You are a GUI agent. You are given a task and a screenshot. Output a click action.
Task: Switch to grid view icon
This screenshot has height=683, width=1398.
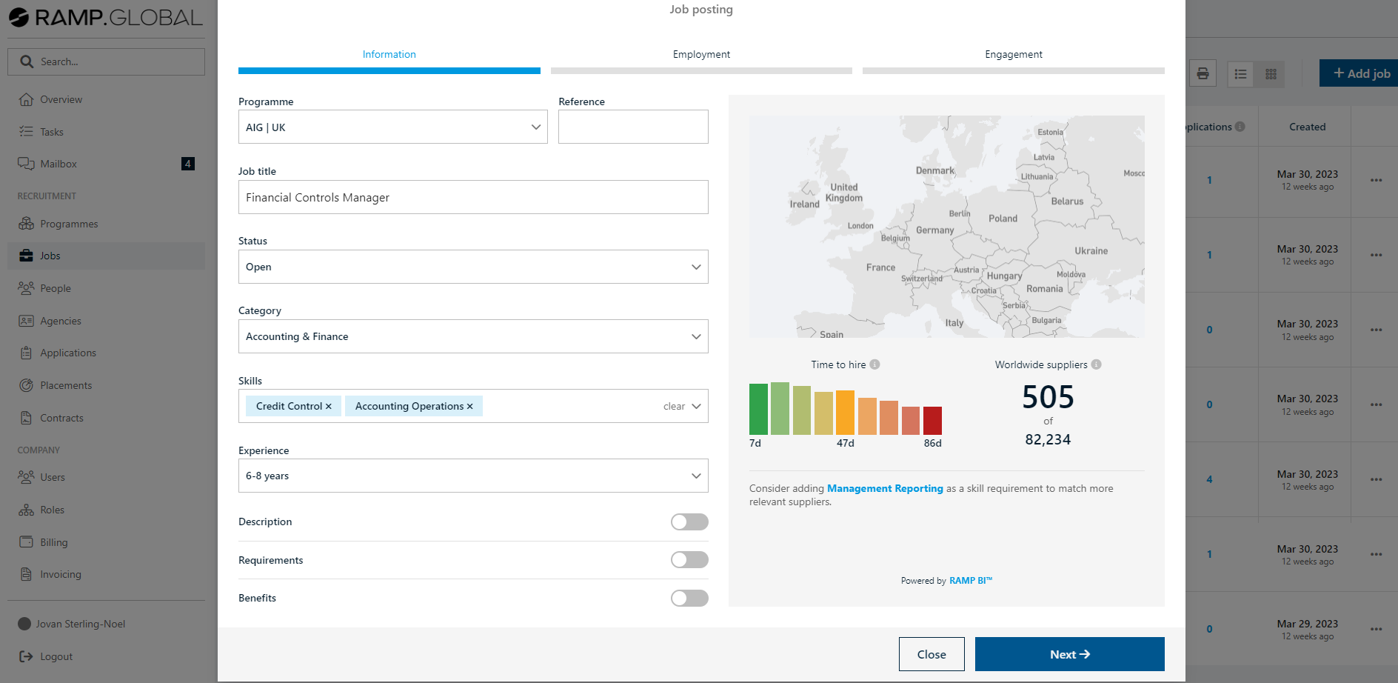pyautogui.click(x=1271, y=74)
